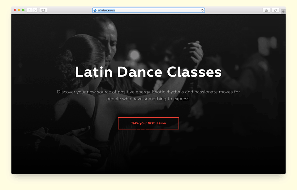Close the Safari window with the red button

tap(15, 10)
